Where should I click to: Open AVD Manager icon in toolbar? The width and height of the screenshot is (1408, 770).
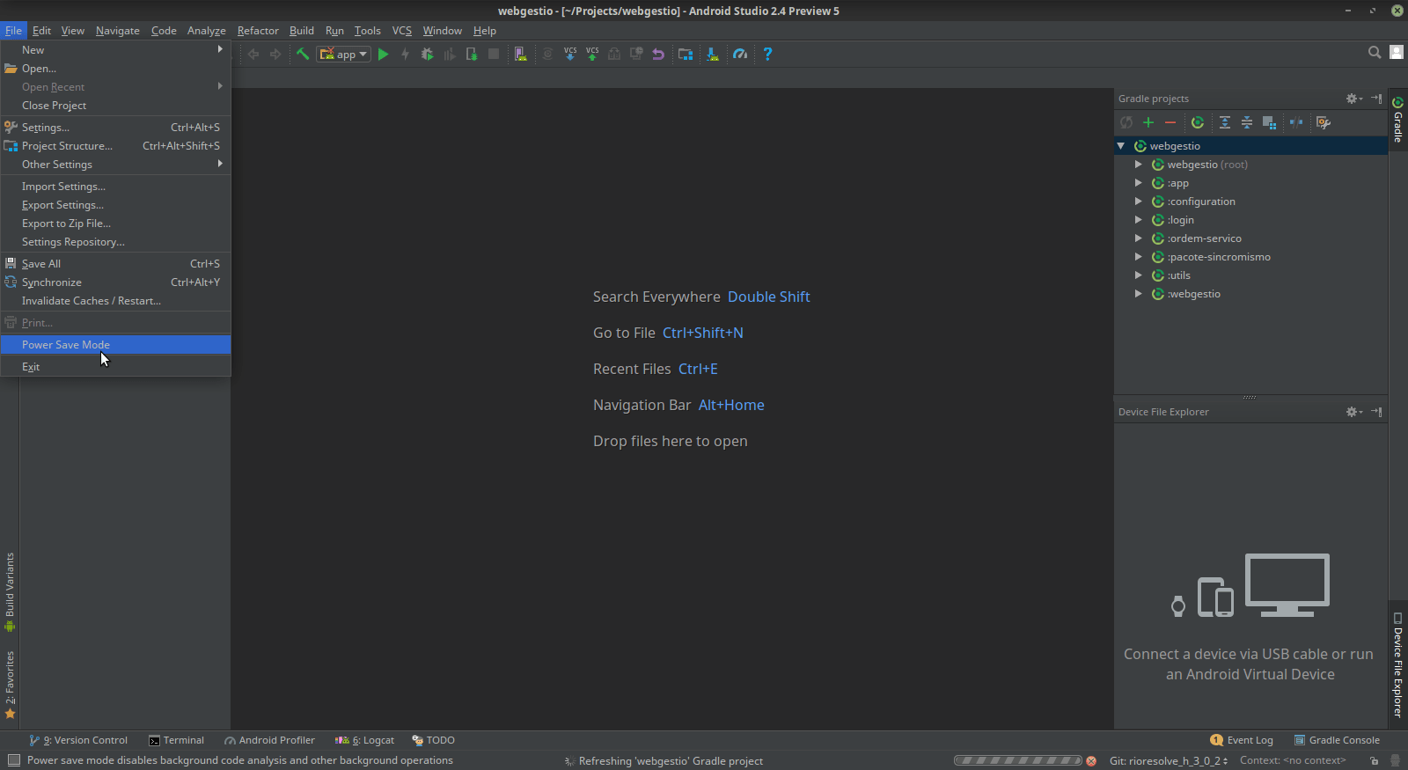(x=521, y=54)
